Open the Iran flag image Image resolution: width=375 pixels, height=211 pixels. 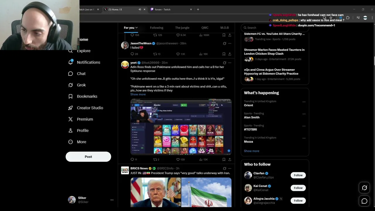click(x=207, y=192)
